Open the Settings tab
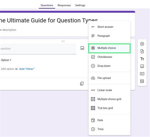The image size is (150, 137). click(80, 5)
